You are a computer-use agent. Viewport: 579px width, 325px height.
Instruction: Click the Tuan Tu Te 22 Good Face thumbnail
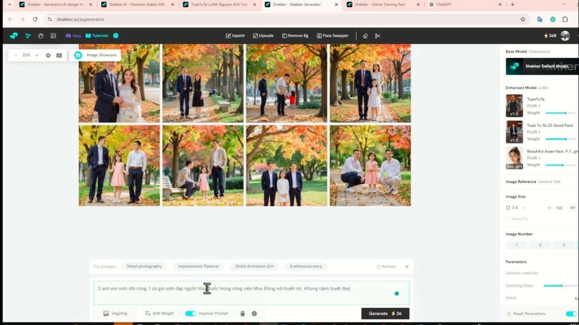514,132
